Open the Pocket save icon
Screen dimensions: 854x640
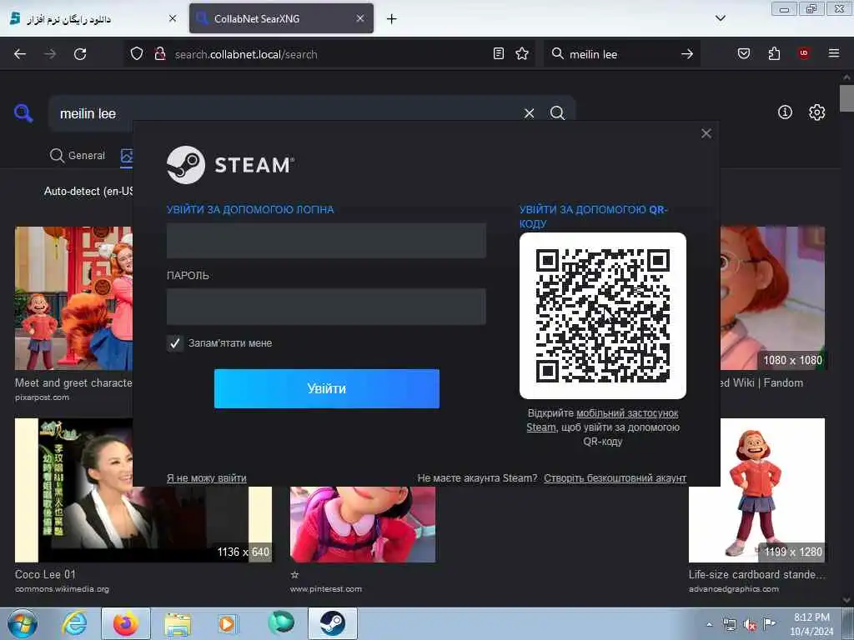point(743,54)
